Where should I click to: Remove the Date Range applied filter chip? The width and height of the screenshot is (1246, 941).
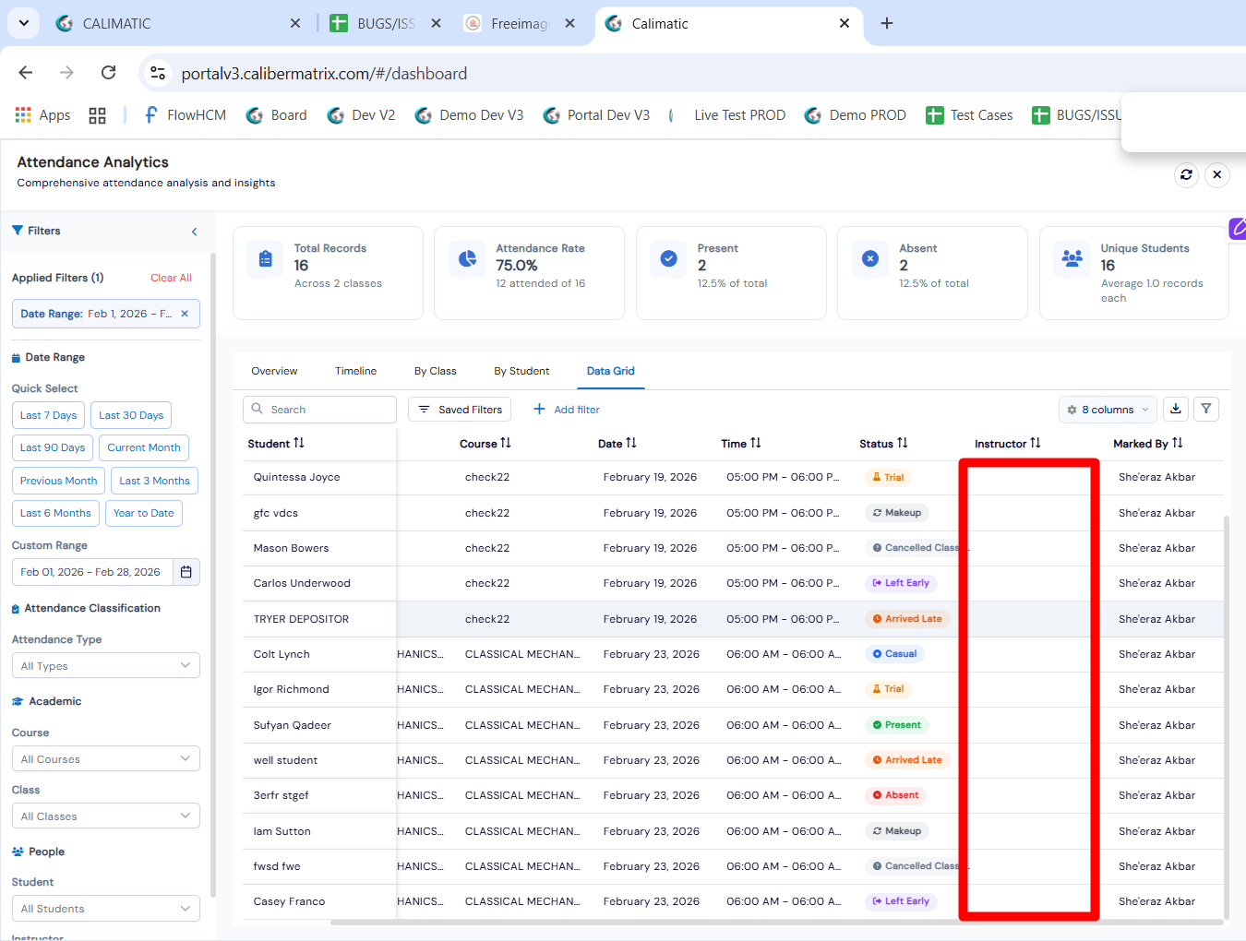click(x=185, y=314)
